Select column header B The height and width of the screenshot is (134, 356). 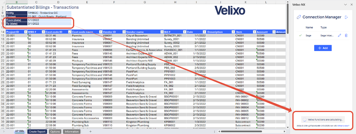(x=16, y=2)
